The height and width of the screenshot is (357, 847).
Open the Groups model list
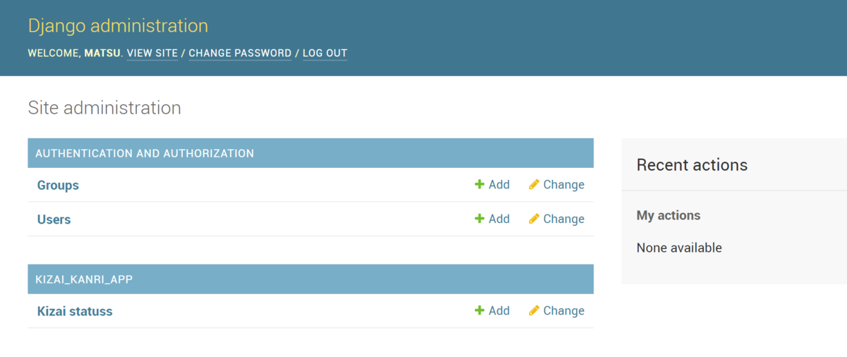58,186
